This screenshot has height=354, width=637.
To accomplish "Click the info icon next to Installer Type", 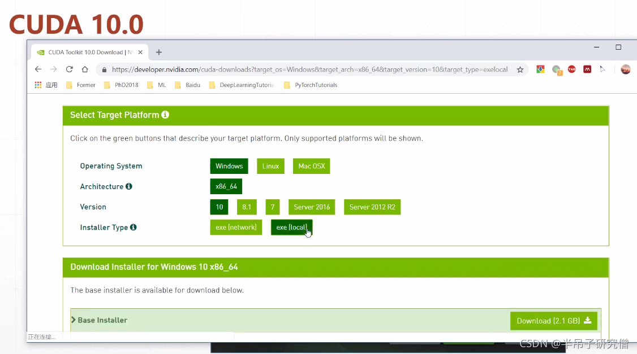I will (x=134, y=227).
